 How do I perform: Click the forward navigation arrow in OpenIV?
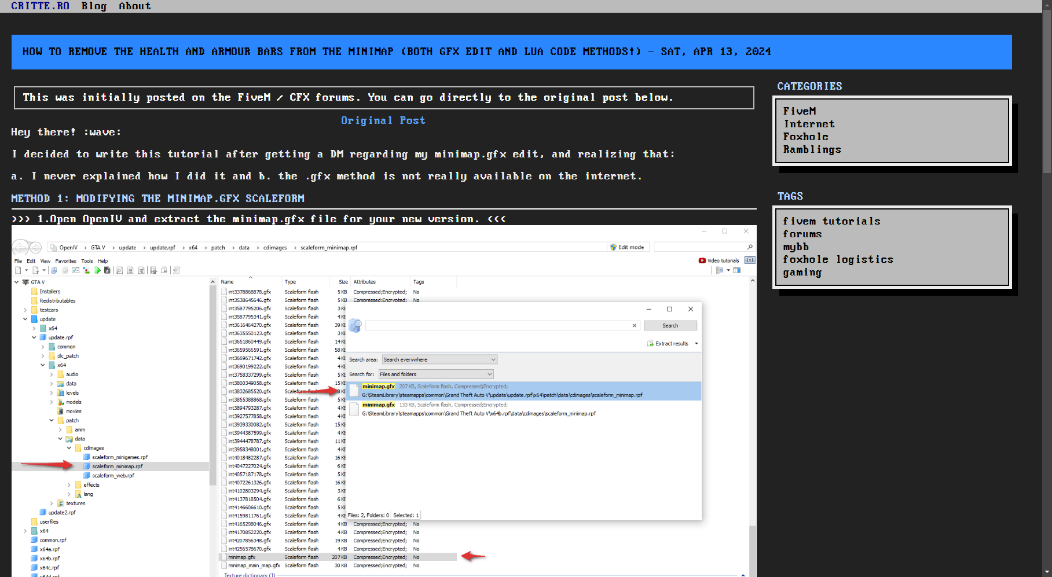coord(35,247)
